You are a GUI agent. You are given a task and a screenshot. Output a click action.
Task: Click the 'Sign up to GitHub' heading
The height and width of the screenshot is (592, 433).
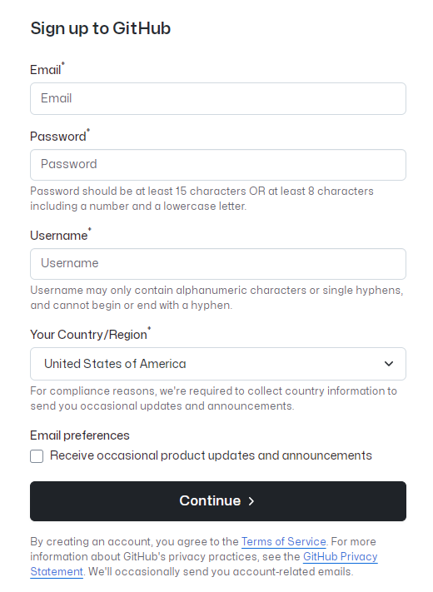tap(101, 28)
